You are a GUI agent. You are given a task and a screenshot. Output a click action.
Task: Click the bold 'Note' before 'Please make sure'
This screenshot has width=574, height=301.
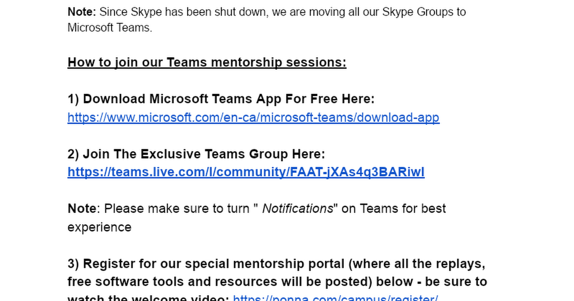click(82, 209)
